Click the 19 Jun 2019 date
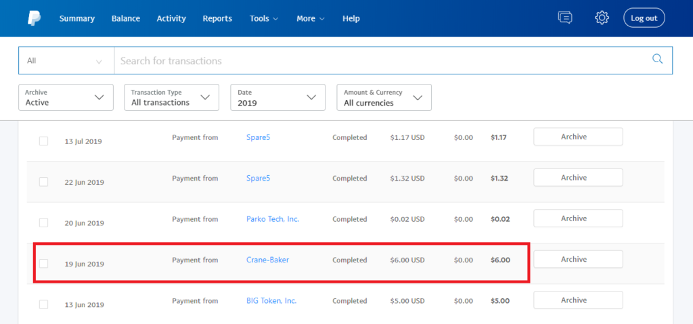 84,264
